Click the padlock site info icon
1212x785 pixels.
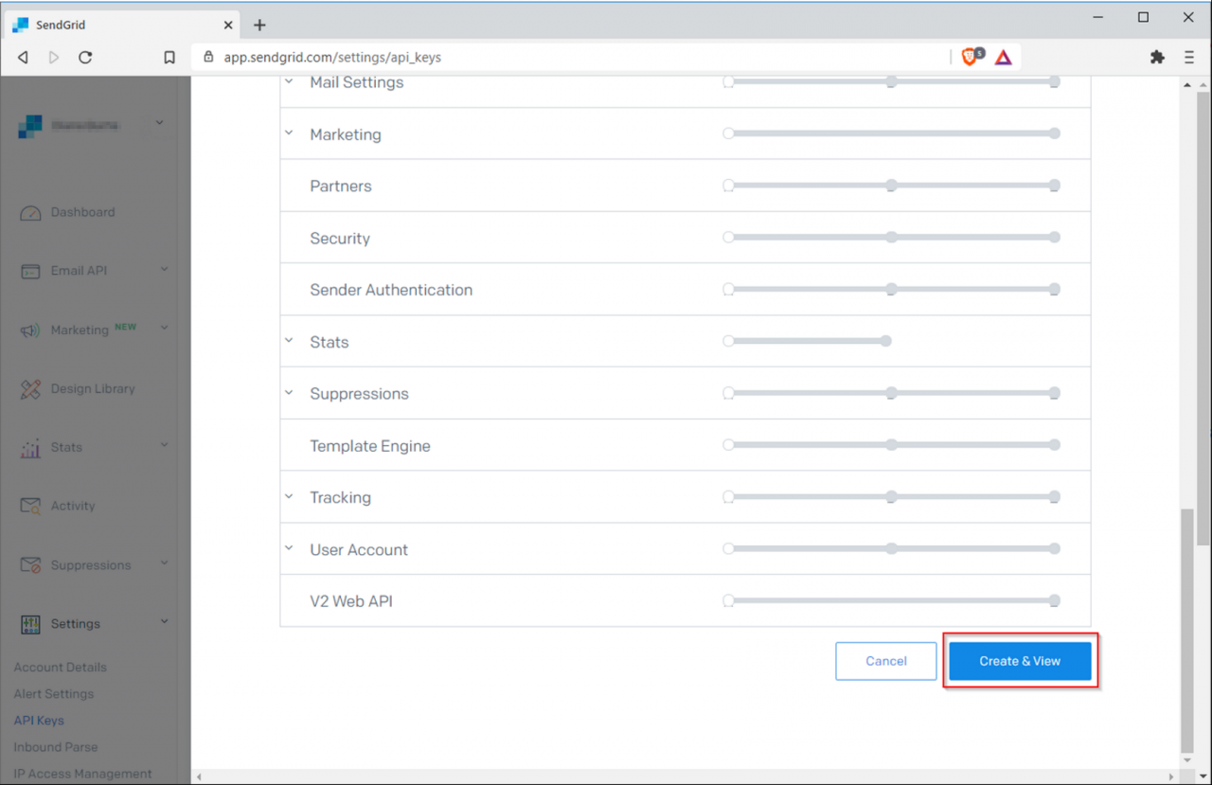pyautogui.click(x=208, y=57)
